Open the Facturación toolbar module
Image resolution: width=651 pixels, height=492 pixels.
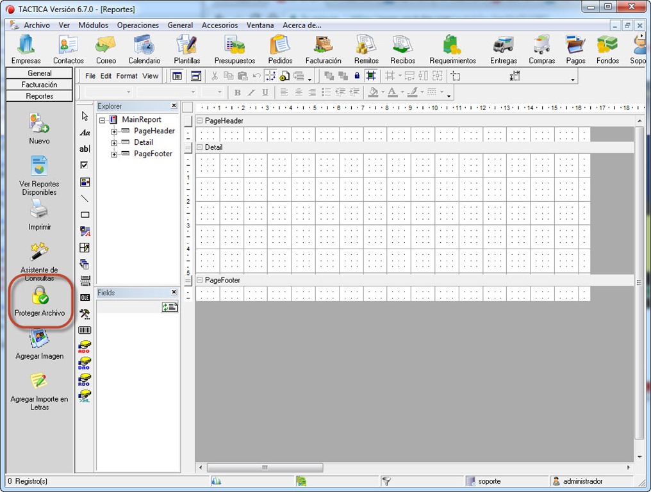pyautogui.click(x=324, y=49)
